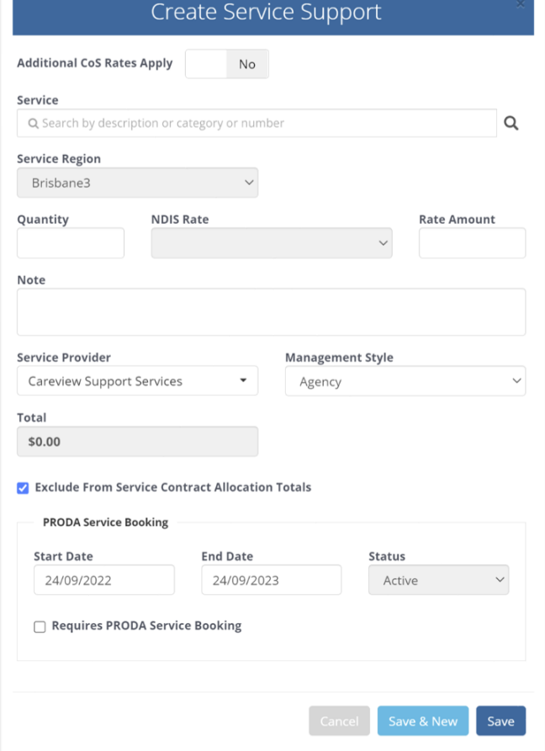Click into the Service search field

click(x=257, y=123)
